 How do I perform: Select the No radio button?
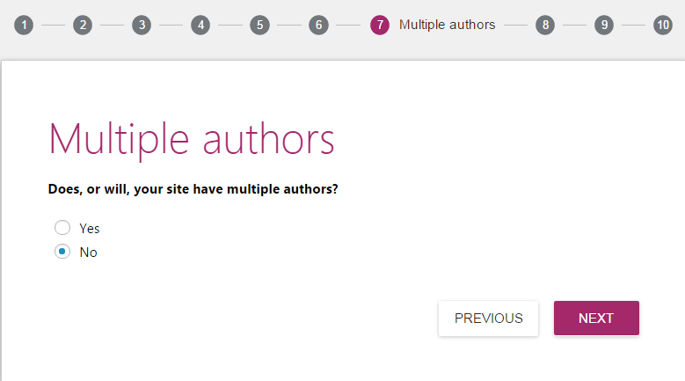click(x=62, y=252)
